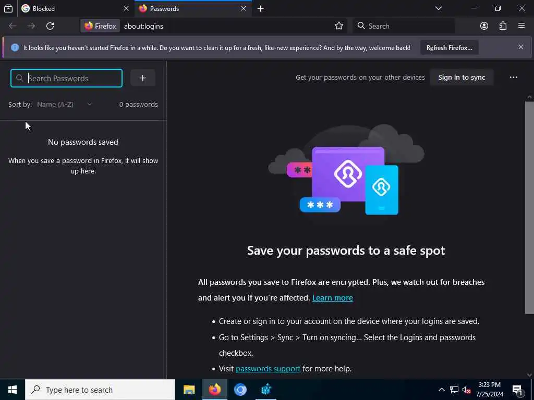
Task: Open the three-dot more options menu
Action: [x=513, y=78]
